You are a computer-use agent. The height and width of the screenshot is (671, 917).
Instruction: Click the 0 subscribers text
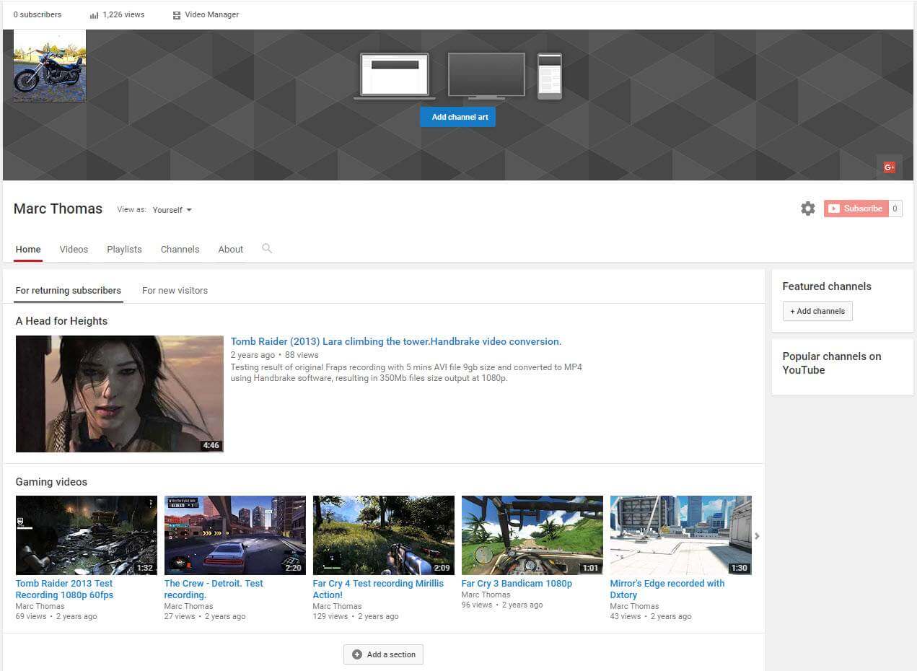(x=38, y=14)
